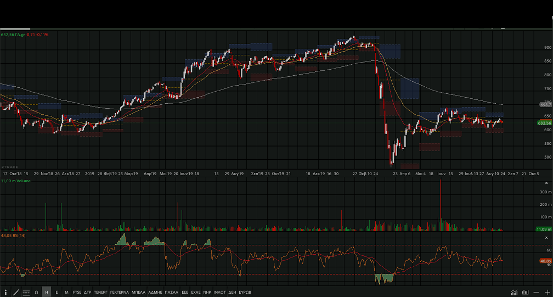553x297 pixels.
Task: Click the 300 m volume axis label
Action: click(x=545, y=192)
